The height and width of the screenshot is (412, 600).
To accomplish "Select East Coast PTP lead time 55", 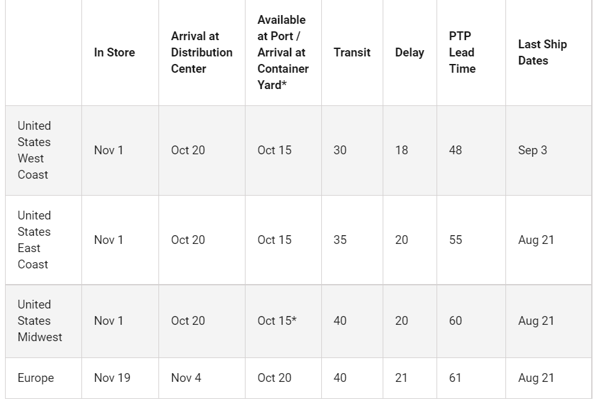I will [x=456, y=240].
